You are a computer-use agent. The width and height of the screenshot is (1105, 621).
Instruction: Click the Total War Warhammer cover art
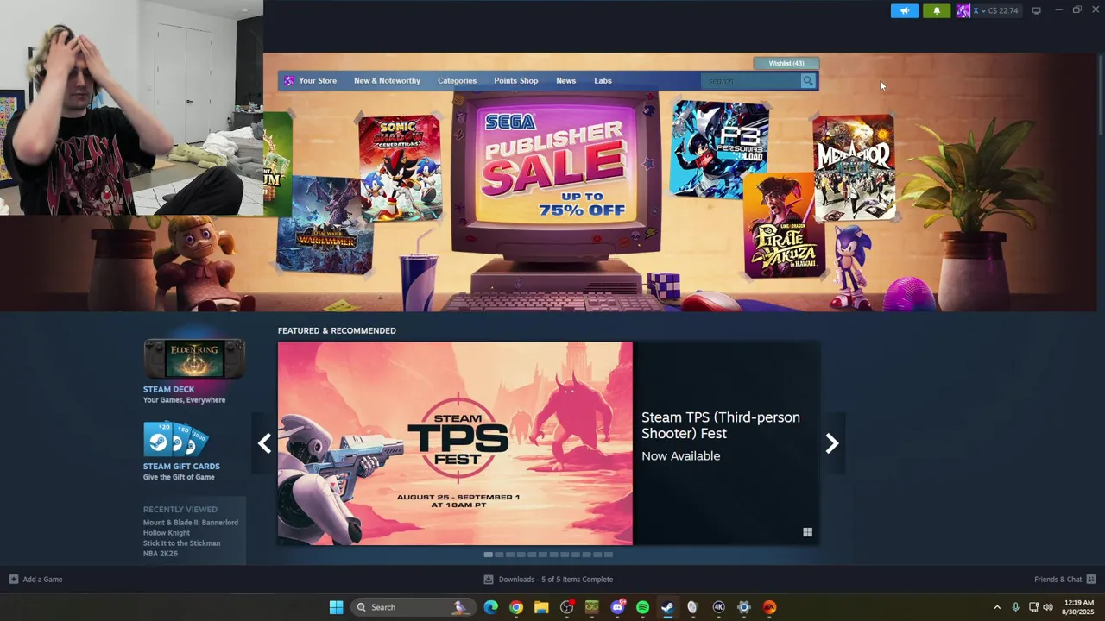point(325,224)
